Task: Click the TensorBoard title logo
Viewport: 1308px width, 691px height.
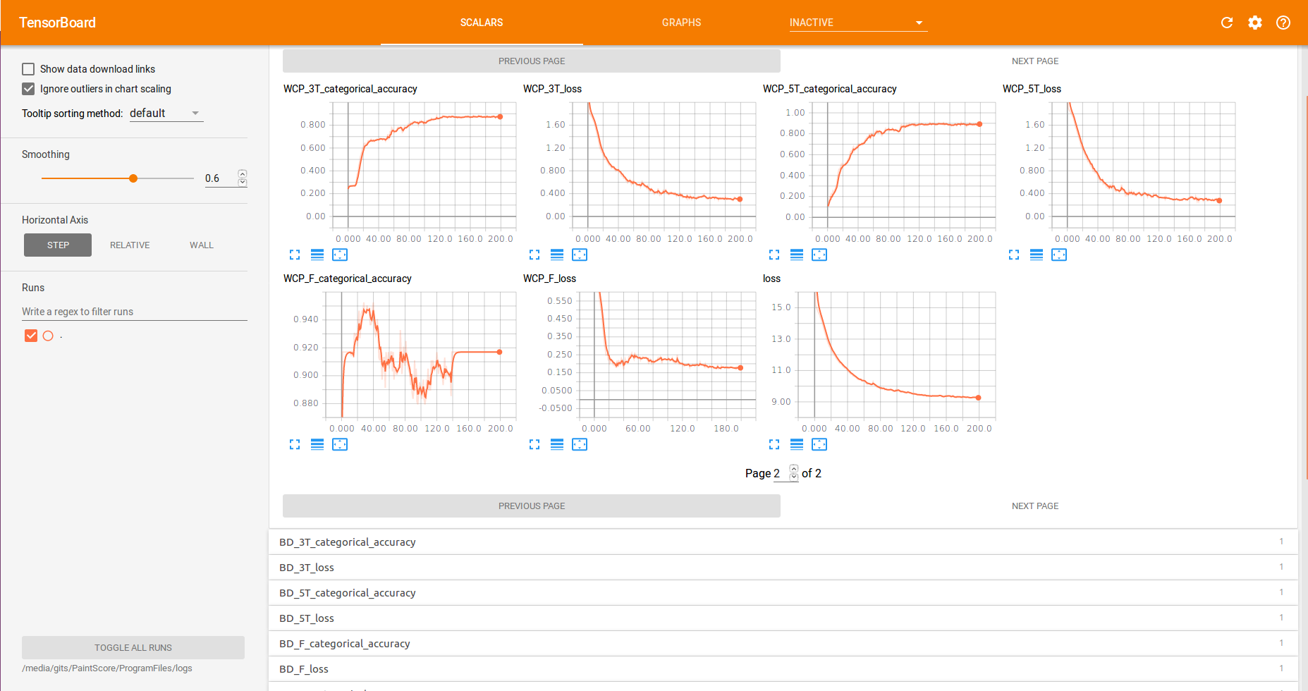Action: point(57,23)
